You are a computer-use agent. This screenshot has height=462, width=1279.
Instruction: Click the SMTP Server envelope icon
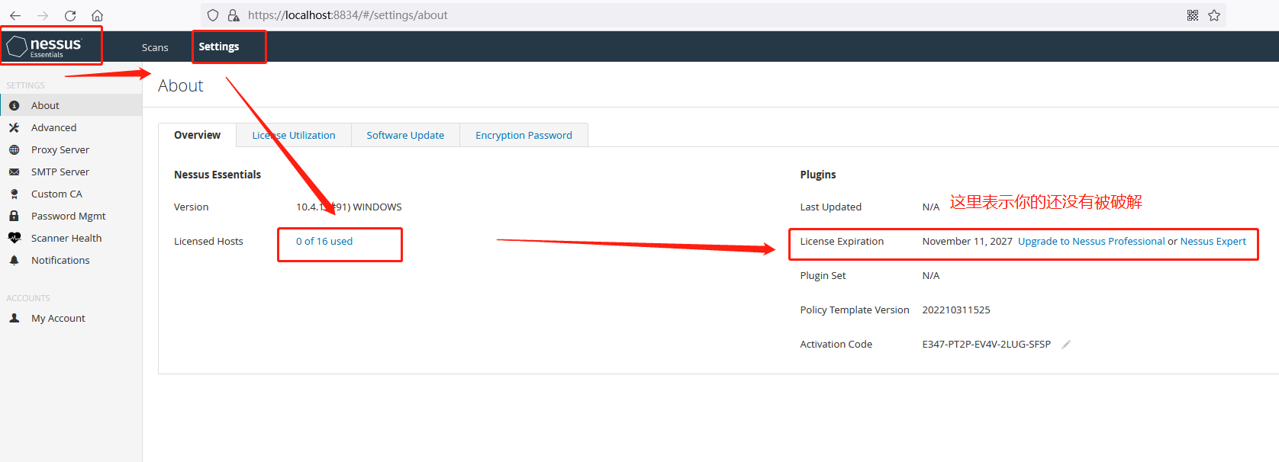(x=14, y=172)
